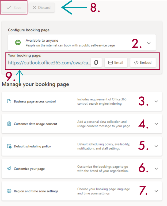Image resolution: width=167 pixels, height=206 pixels.
Task: Click the Save button
Action: pyautogui.click(x=14, y=7)
